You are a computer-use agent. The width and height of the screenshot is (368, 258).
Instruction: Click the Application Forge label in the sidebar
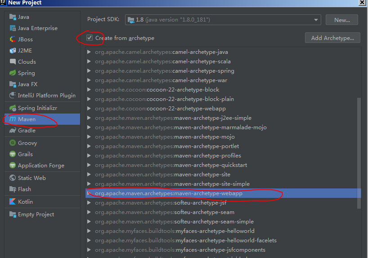tap(41, 165)
